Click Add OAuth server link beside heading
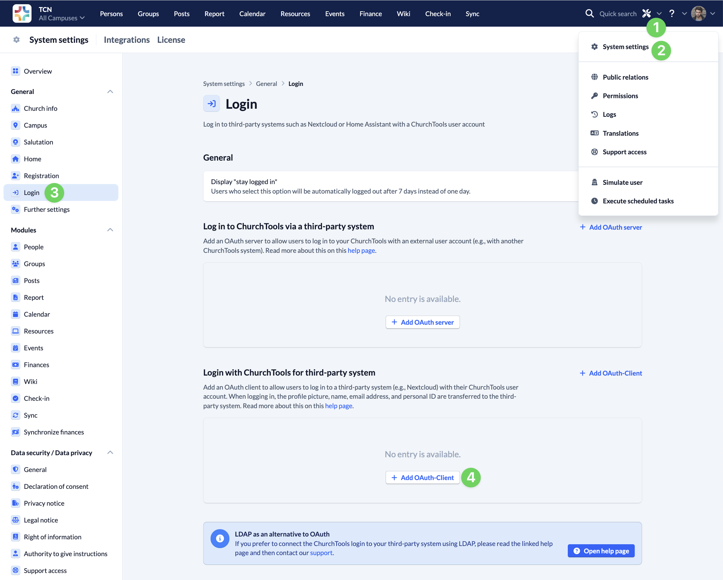Screen dimensions: 723x580 tap(611, 227)
